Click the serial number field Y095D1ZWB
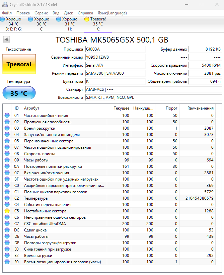224x275 pixels. [x=115, y=57]
